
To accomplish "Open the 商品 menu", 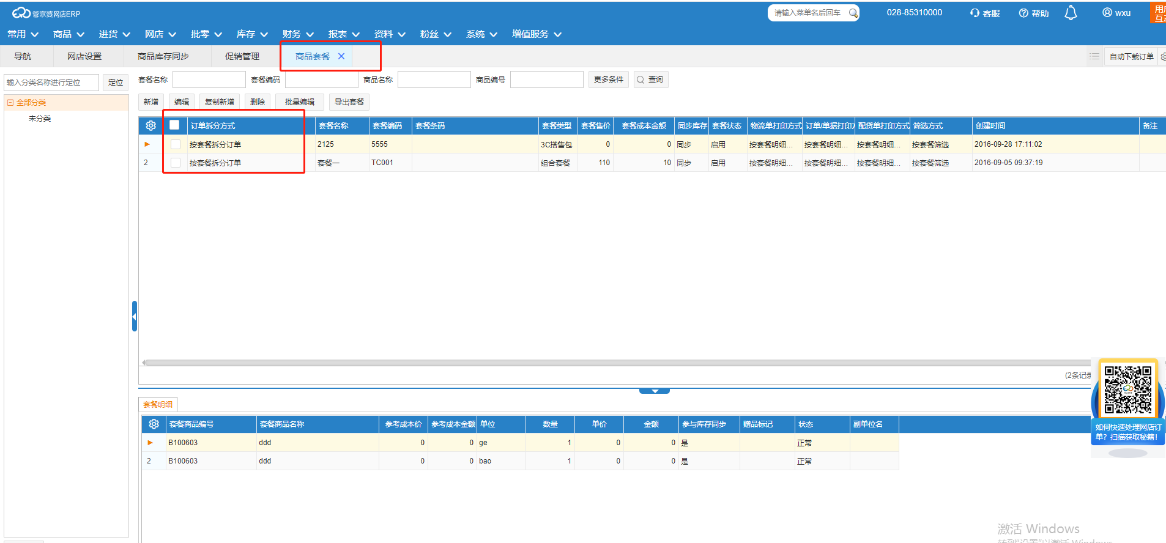I will [x=69, y=34].
